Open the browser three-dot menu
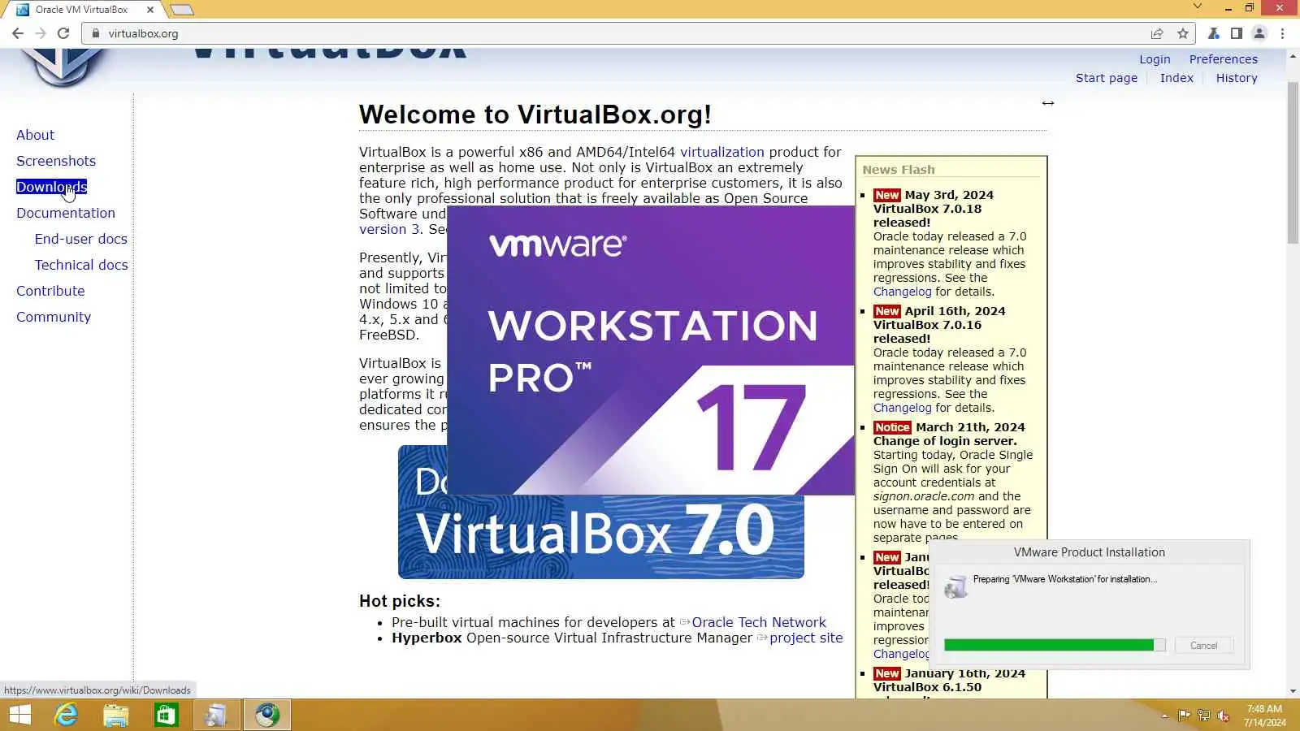 1283,33
